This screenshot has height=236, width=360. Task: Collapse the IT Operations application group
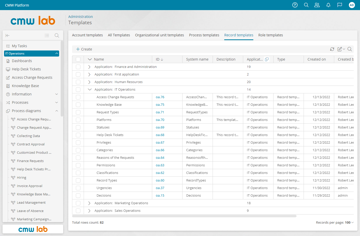click(x=89, y=89)
